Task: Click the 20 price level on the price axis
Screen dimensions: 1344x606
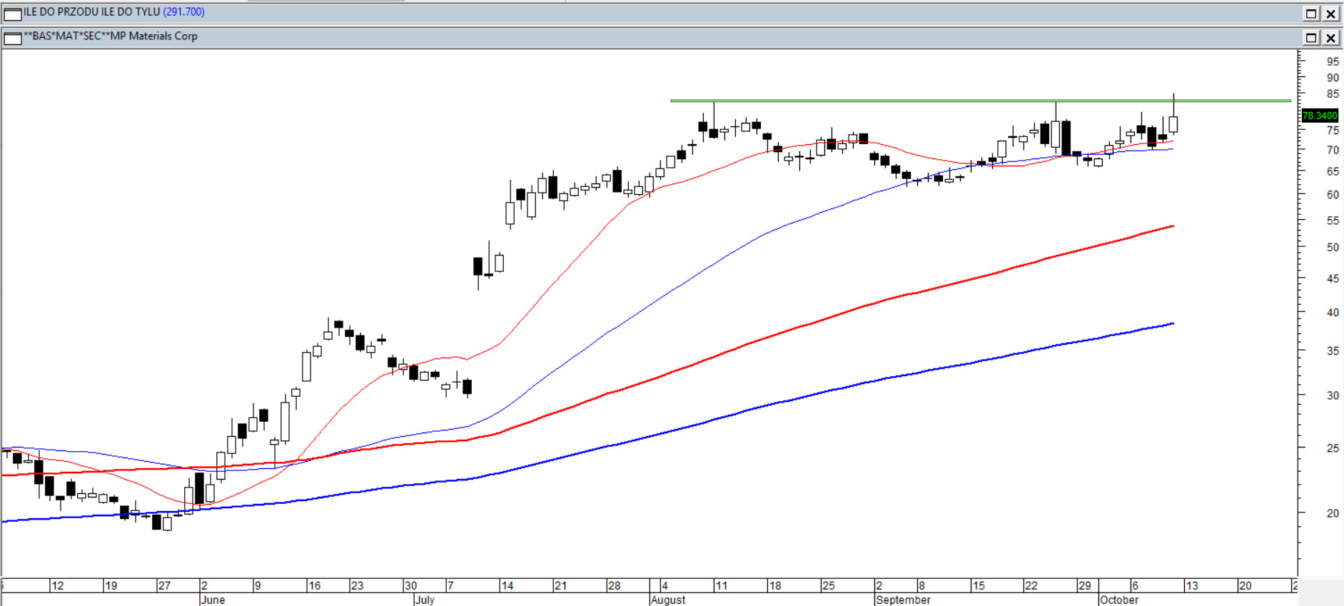Action: pyautogui.click(x=1332, y=513)
